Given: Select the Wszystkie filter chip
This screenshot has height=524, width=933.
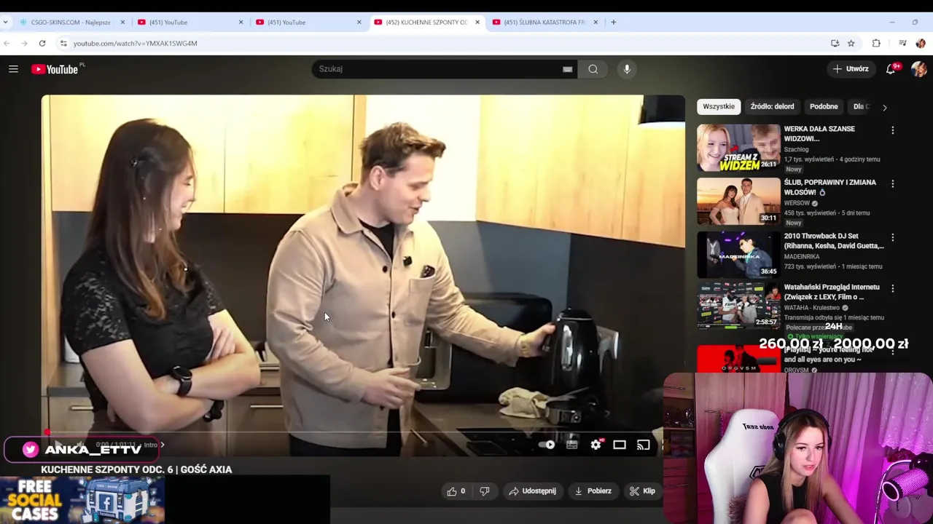Looking at the screenshot, I should coord(719,106).
